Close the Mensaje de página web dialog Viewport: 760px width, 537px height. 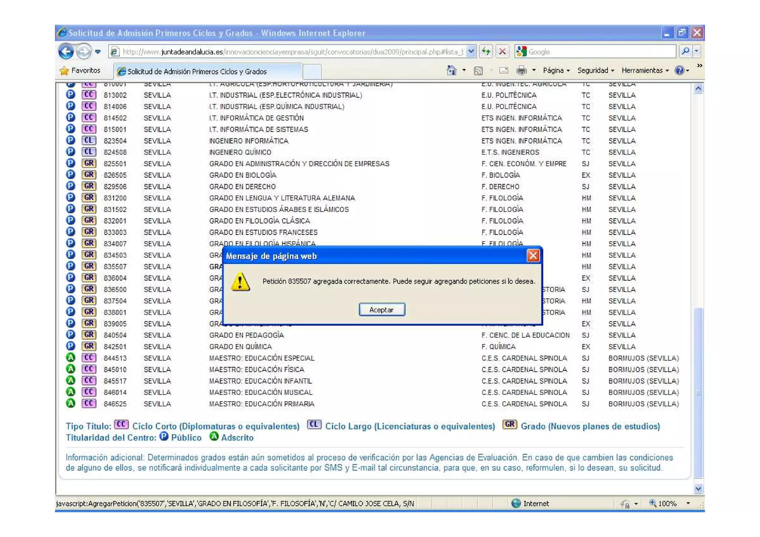tap(533, 255)
